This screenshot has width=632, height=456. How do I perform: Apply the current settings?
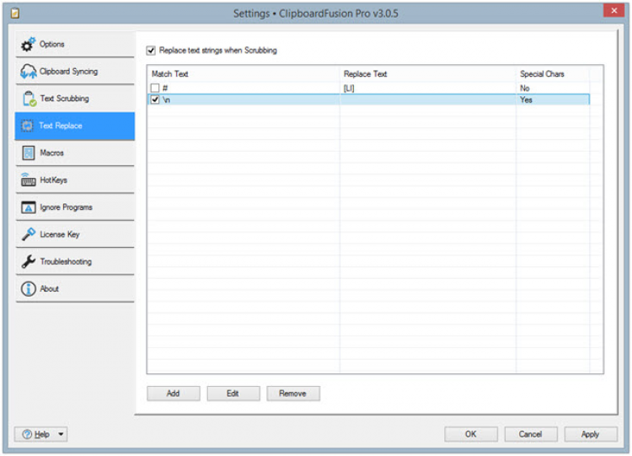(591, 434)
